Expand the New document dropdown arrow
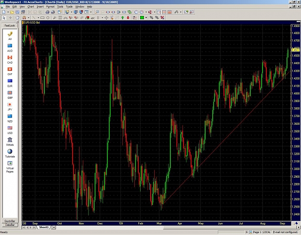 (8, 12)
